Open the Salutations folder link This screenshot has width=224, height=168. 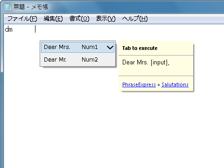click(x=175, y=84)
